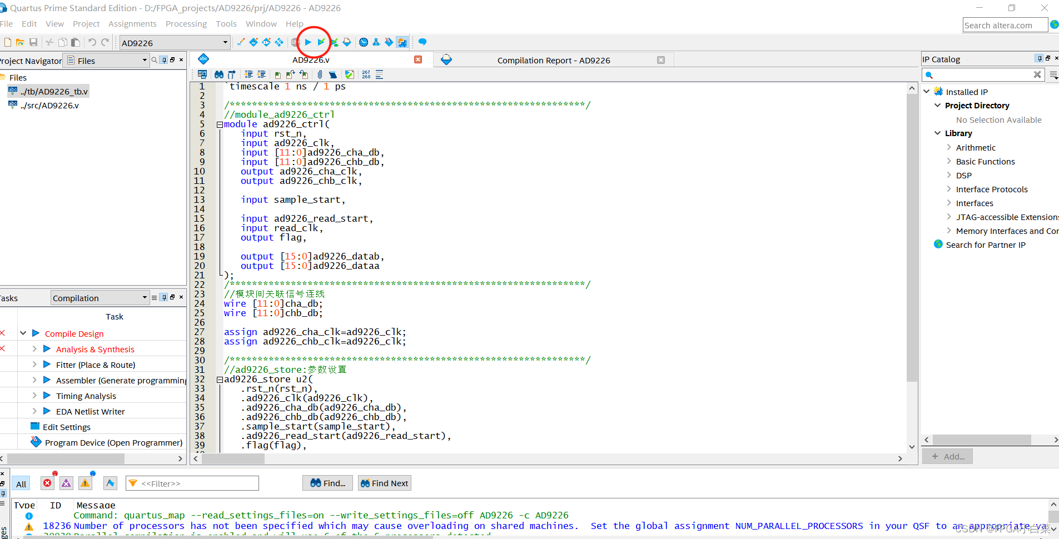Open the Timing Analyzer clock icon
Screen dimensions: 1059x539
pos(364,42)
